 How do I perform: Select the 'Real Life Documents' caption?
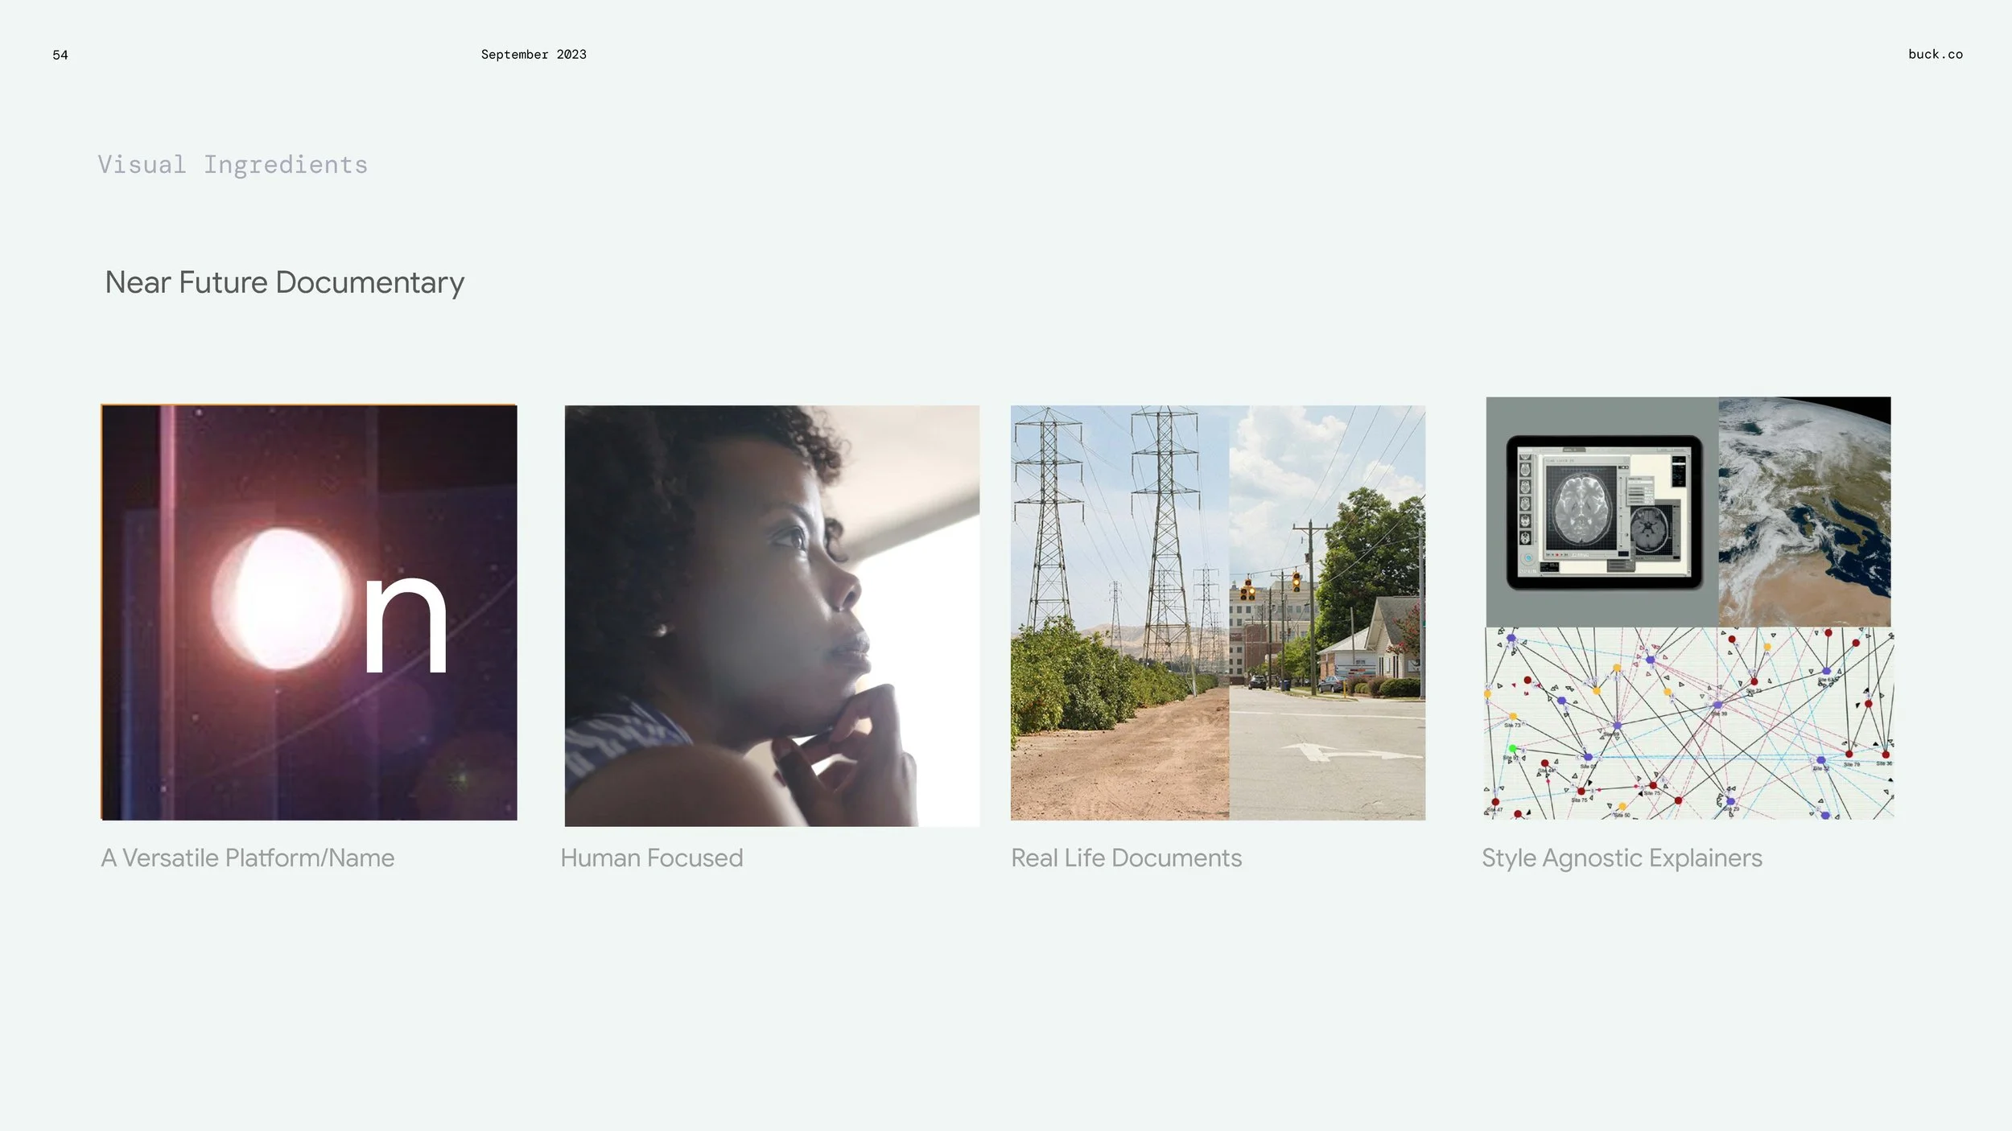[1126, 858]
